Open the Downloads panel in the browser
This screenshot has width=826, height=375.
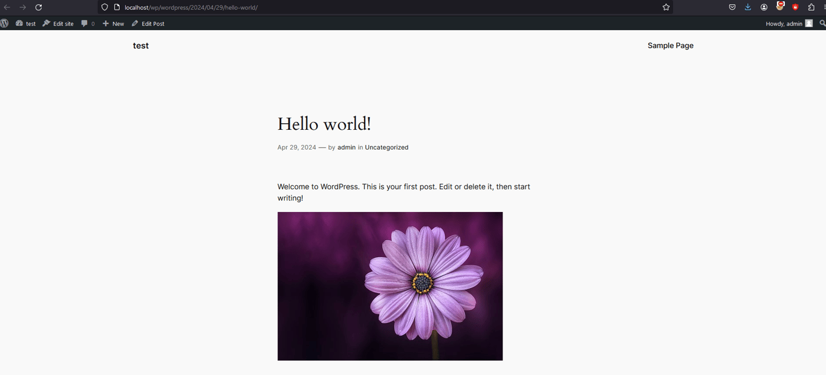[x=748, y=7]
